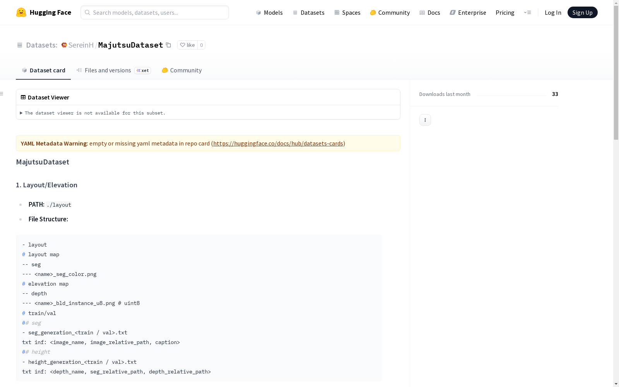Viewport: 619px width, 387px height.
Task: Focus the search models, datasets, users field
Action: (x=155, y=12)
